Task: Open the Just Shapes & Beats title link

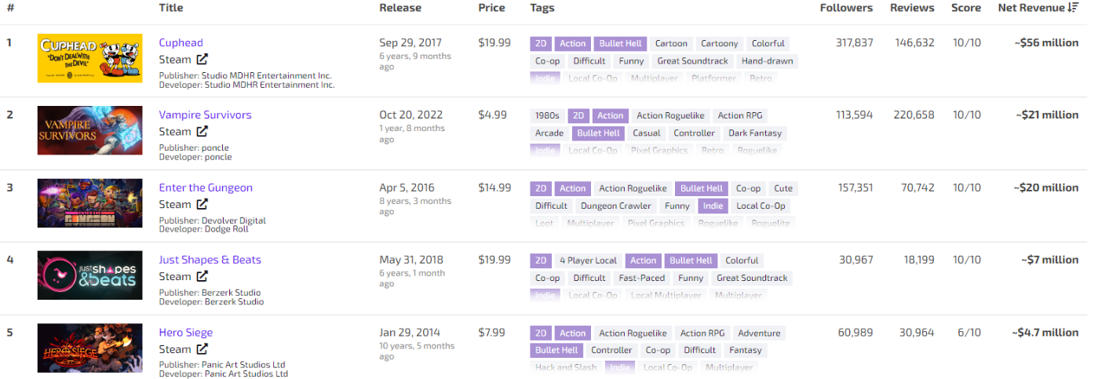Action: (210, 260)
